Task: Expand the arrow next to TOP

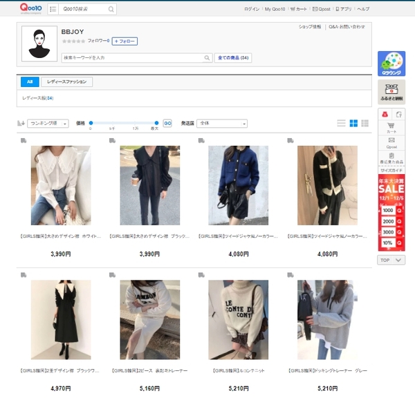Action: pos(398,260)
